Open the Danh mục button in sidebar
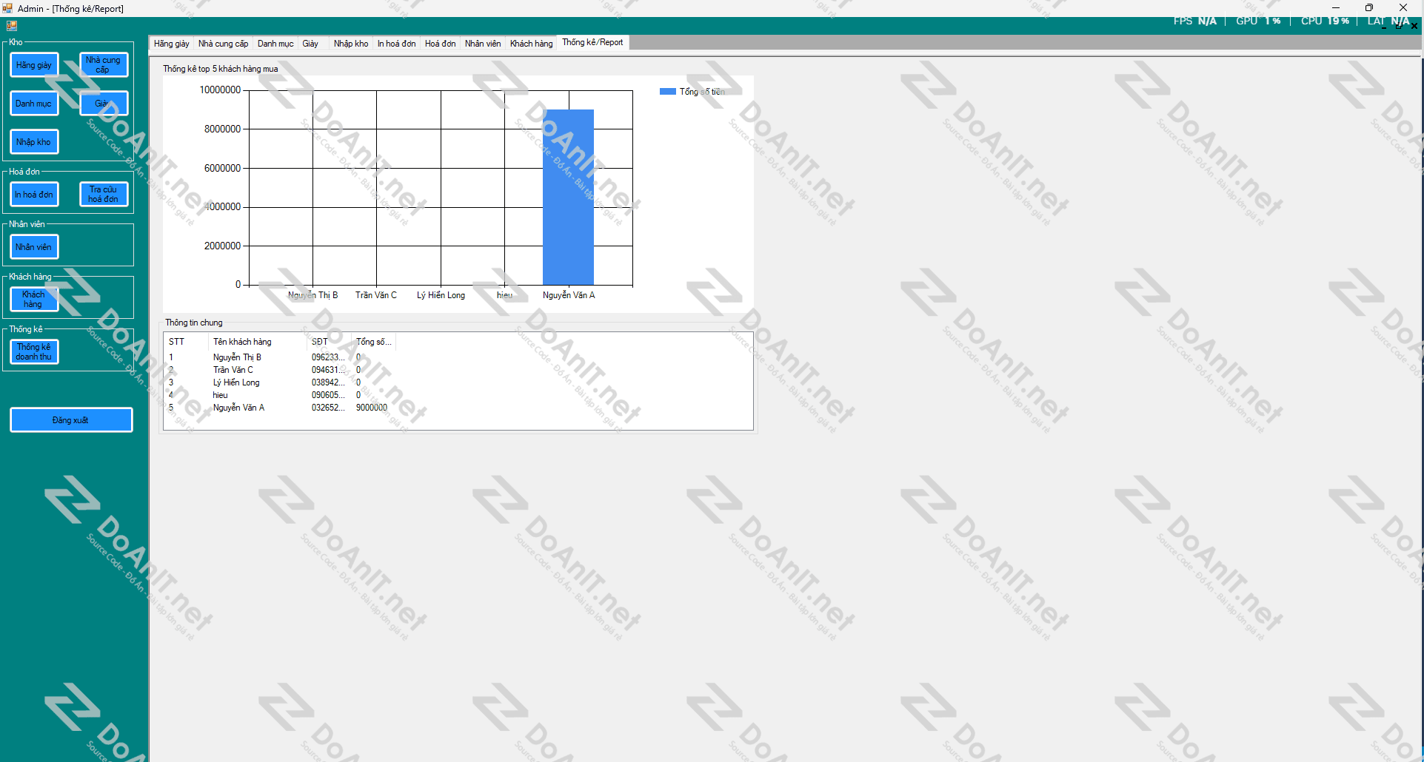Viewport: 1424px width, 762px height. [x=34, y=104]
